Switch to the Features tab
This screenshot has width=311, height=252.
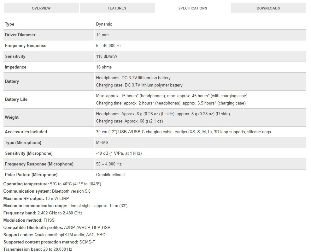point(117,8)
